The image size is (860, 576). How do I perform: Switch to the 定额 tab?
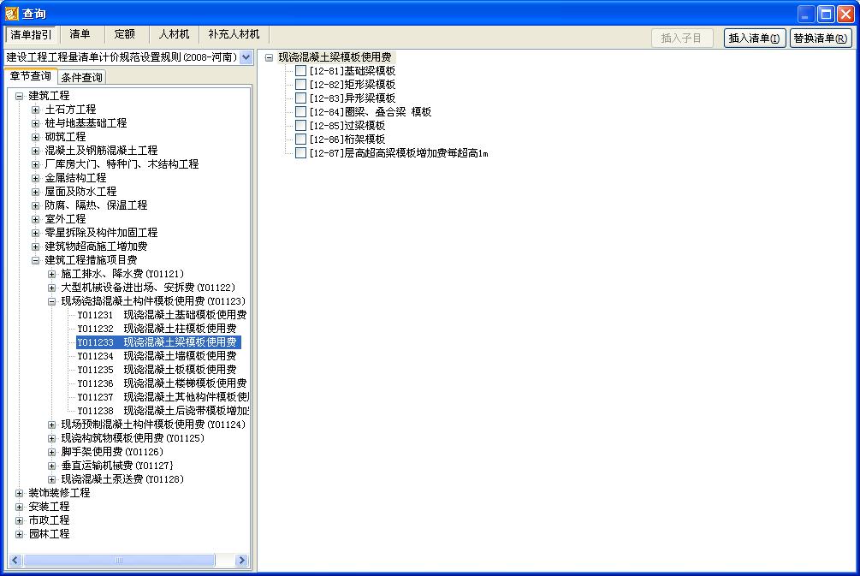[x=125, y=34]
